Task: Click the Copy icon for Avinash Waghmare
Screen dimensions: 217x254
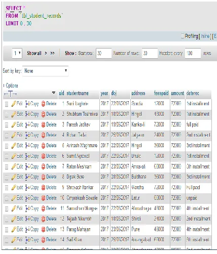Action: [x=27, y=146]
